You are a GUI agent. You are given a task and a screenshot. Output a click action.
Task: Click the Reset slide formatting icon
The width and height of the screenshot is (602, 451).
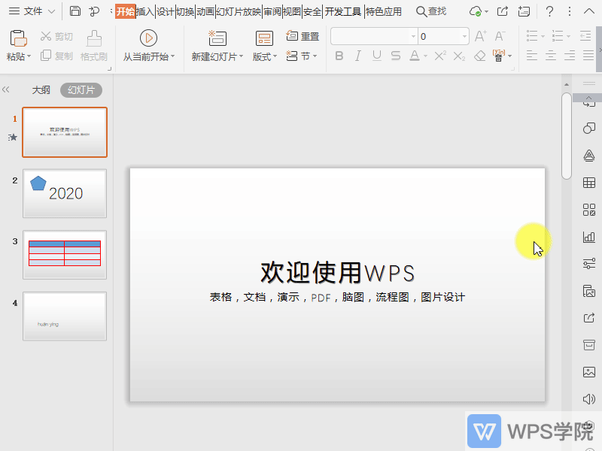pyautogui.click(x=293, y=35)
